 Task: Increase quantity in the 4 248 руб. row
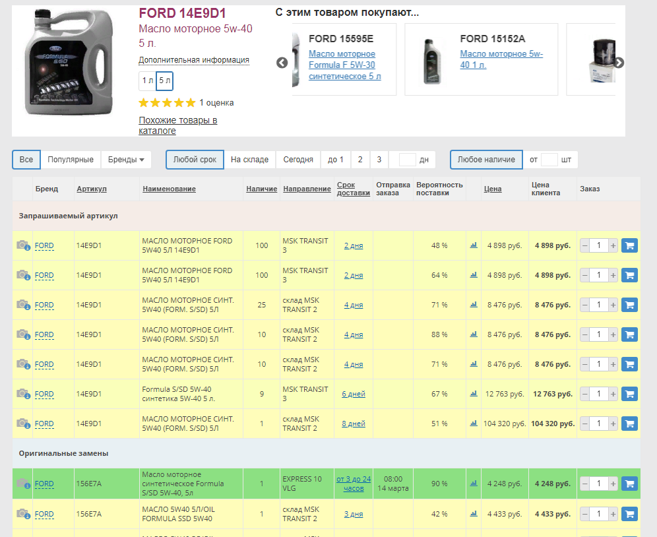[613, 484]
